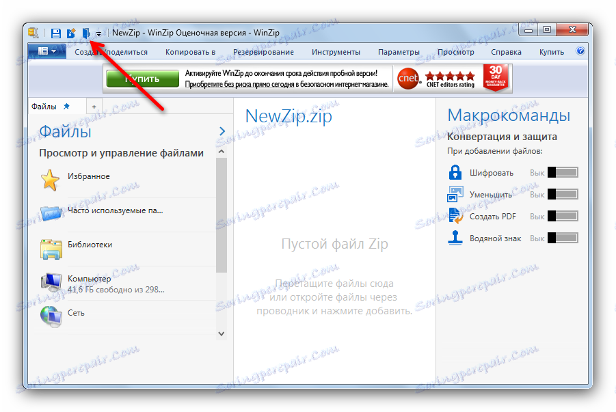This screenshot has width=616, height=412.
Task: Click the Водяной знак label
Action: coord(496,238)
